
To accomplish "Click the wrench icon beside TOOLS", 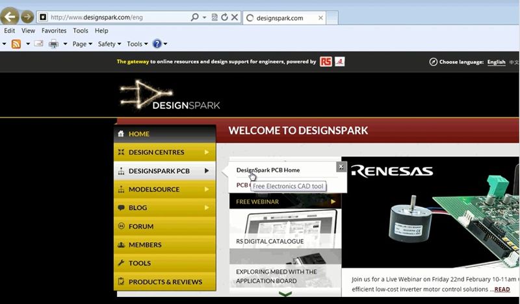I will pos(121,263).
